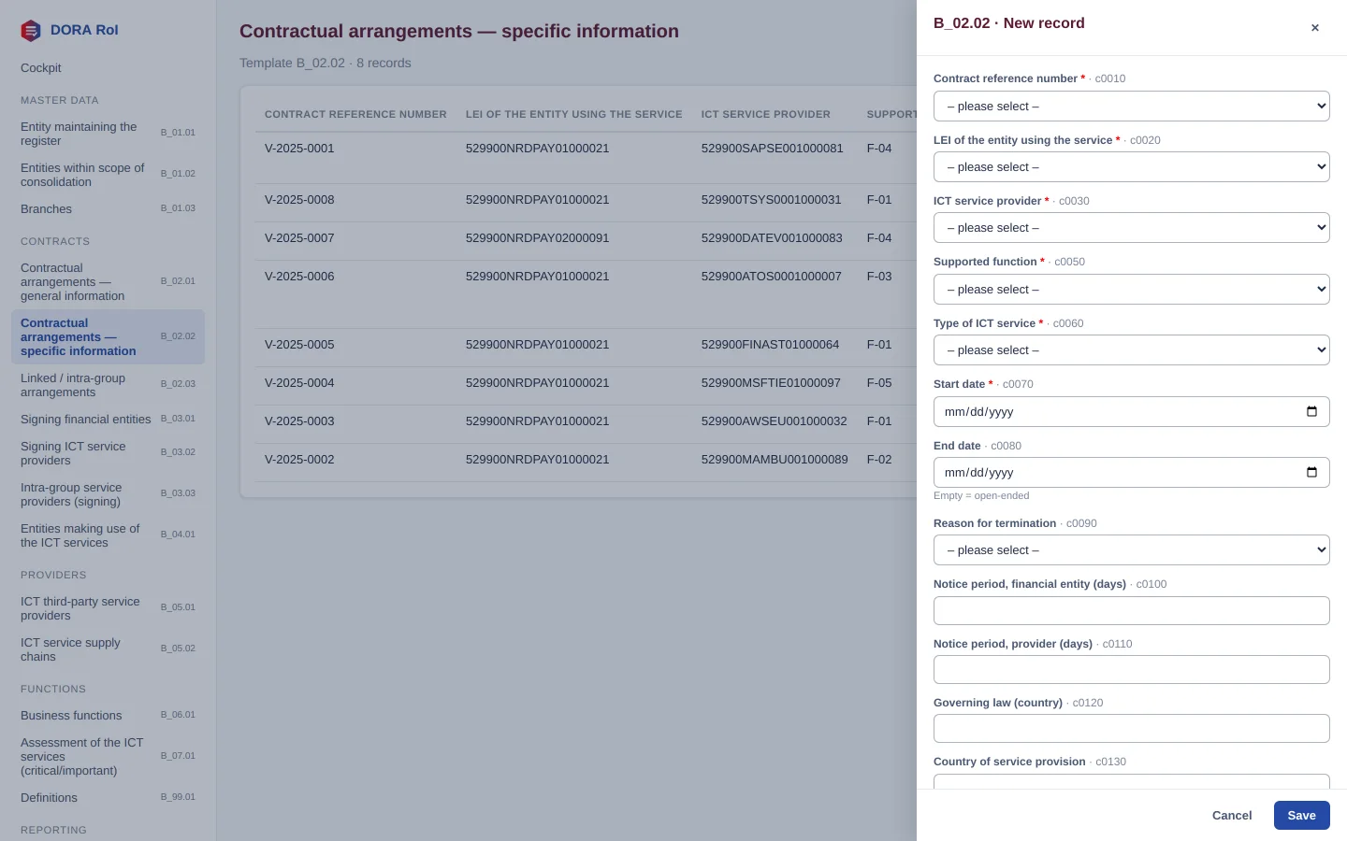Open the End date calendar picker icon
The image size is (1347, 841).
point(1311,472)
